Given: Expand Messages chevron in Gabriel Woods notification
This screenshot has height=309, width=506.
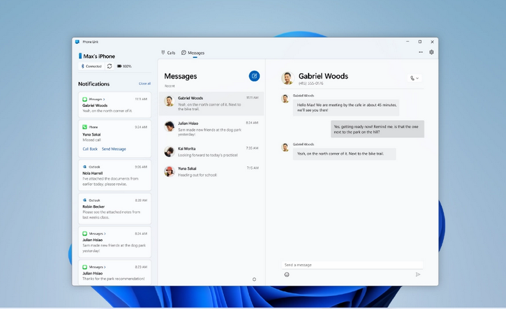Looking at the screenshot, I should [x=104, y=99].
